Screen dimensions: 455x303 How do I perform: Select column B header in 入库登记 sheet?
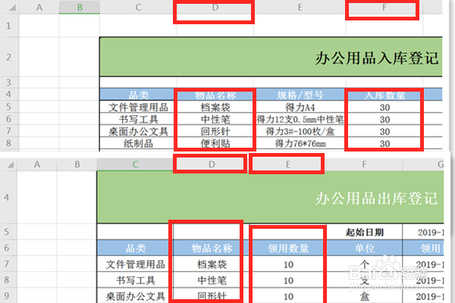click(80, 8)
